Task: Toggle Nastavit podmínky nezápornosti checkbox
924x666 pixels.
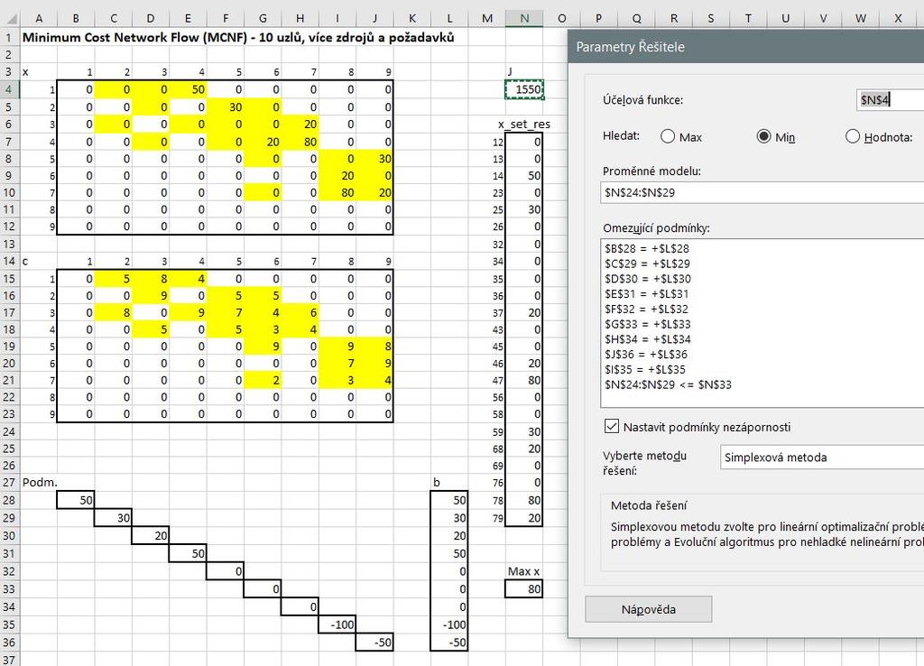Action: (612, 426)
